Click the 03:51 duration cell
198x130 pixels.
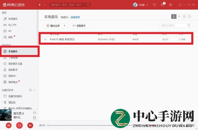[x=165, y=39]
